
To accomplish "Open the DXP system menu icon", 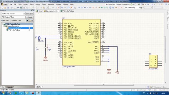I will (x=4, y=4).
